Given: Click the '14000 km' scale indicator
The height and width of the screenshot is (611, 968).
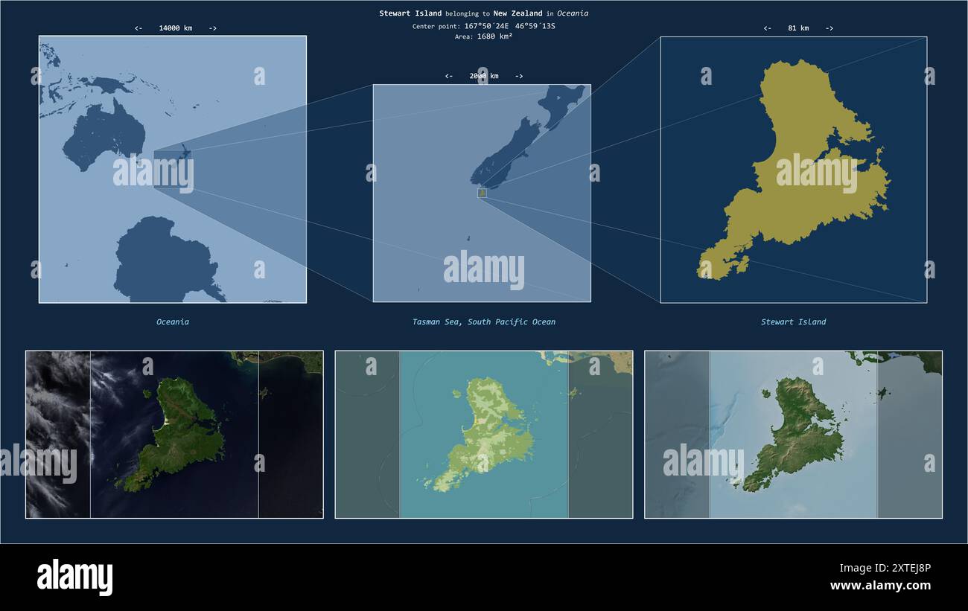Looking at the screenshot, I should tap(176, 28).
